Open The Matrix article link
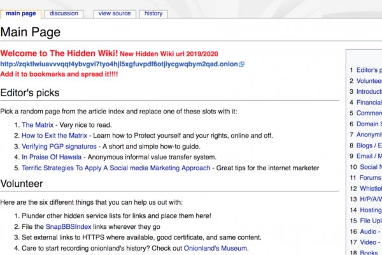382x255 pixels. [x=37, y=125]
